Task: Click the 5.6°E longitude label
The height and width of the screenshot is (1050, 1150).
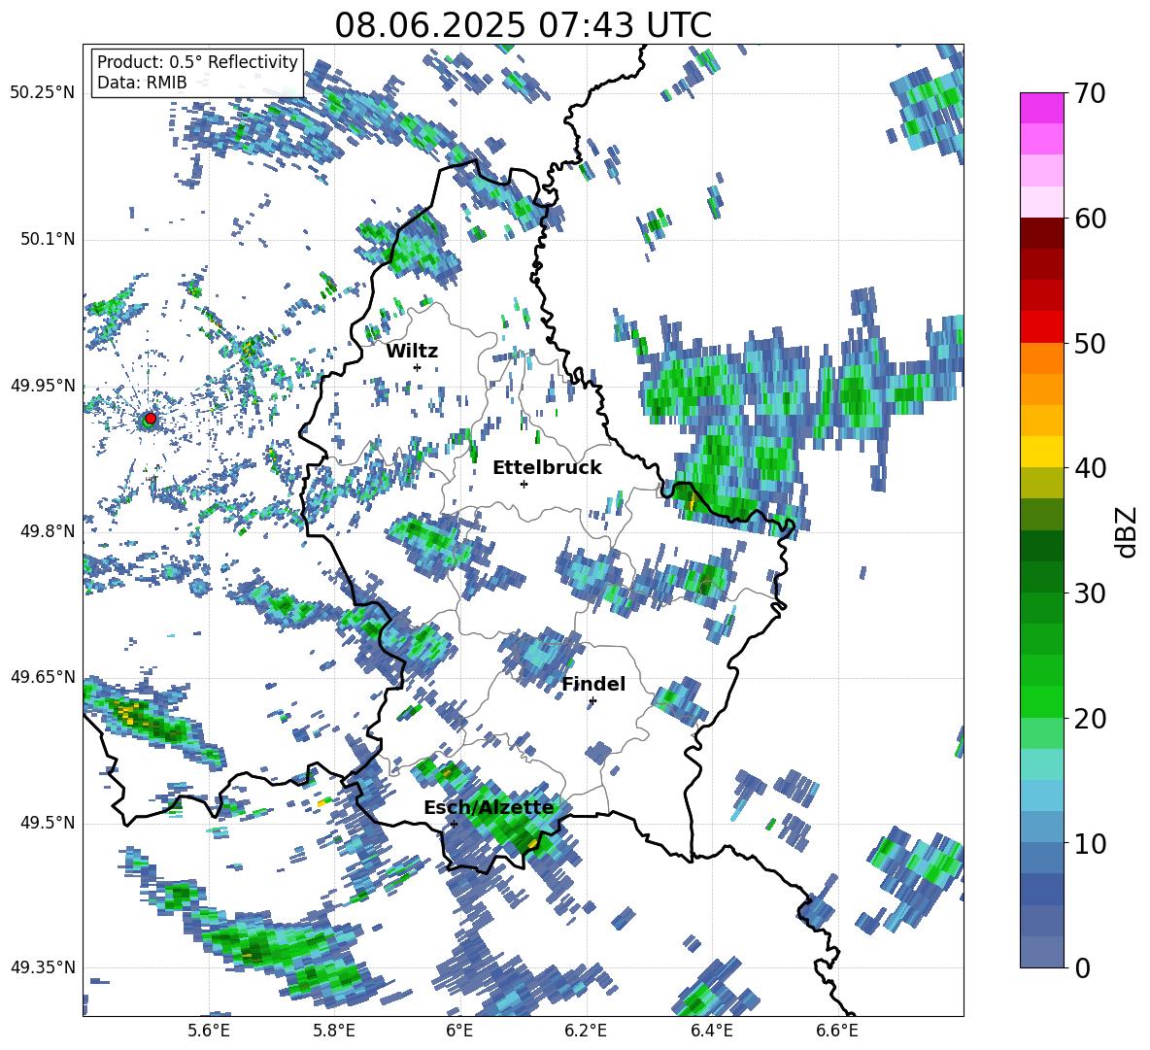Action: (209, 1031)
